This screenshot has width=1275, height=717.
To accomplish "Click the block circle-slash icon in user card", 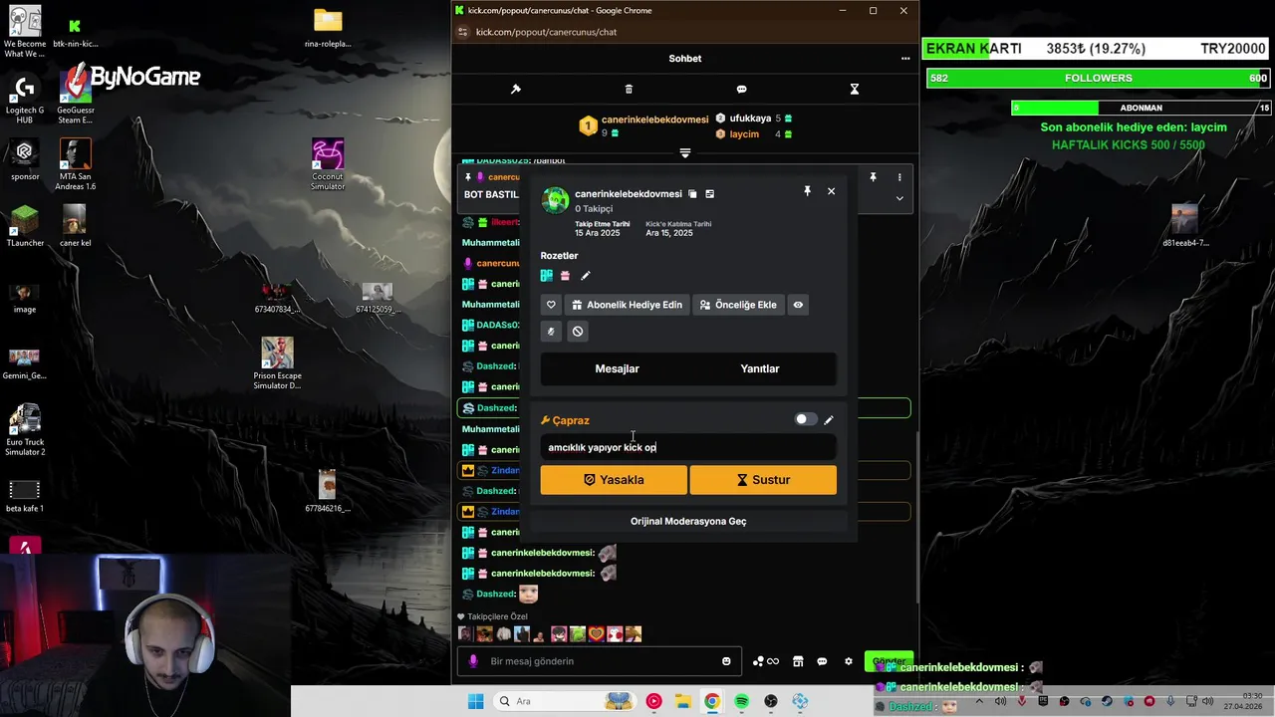I will click(x=577, y=332).
